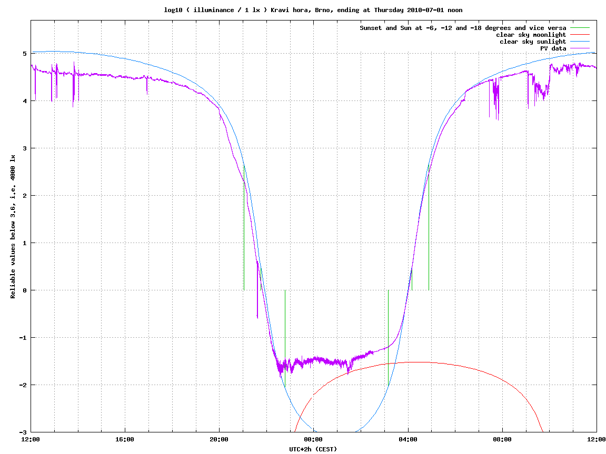
Task: Click the y-axis tick label '-3'
Action: [23, 432]
